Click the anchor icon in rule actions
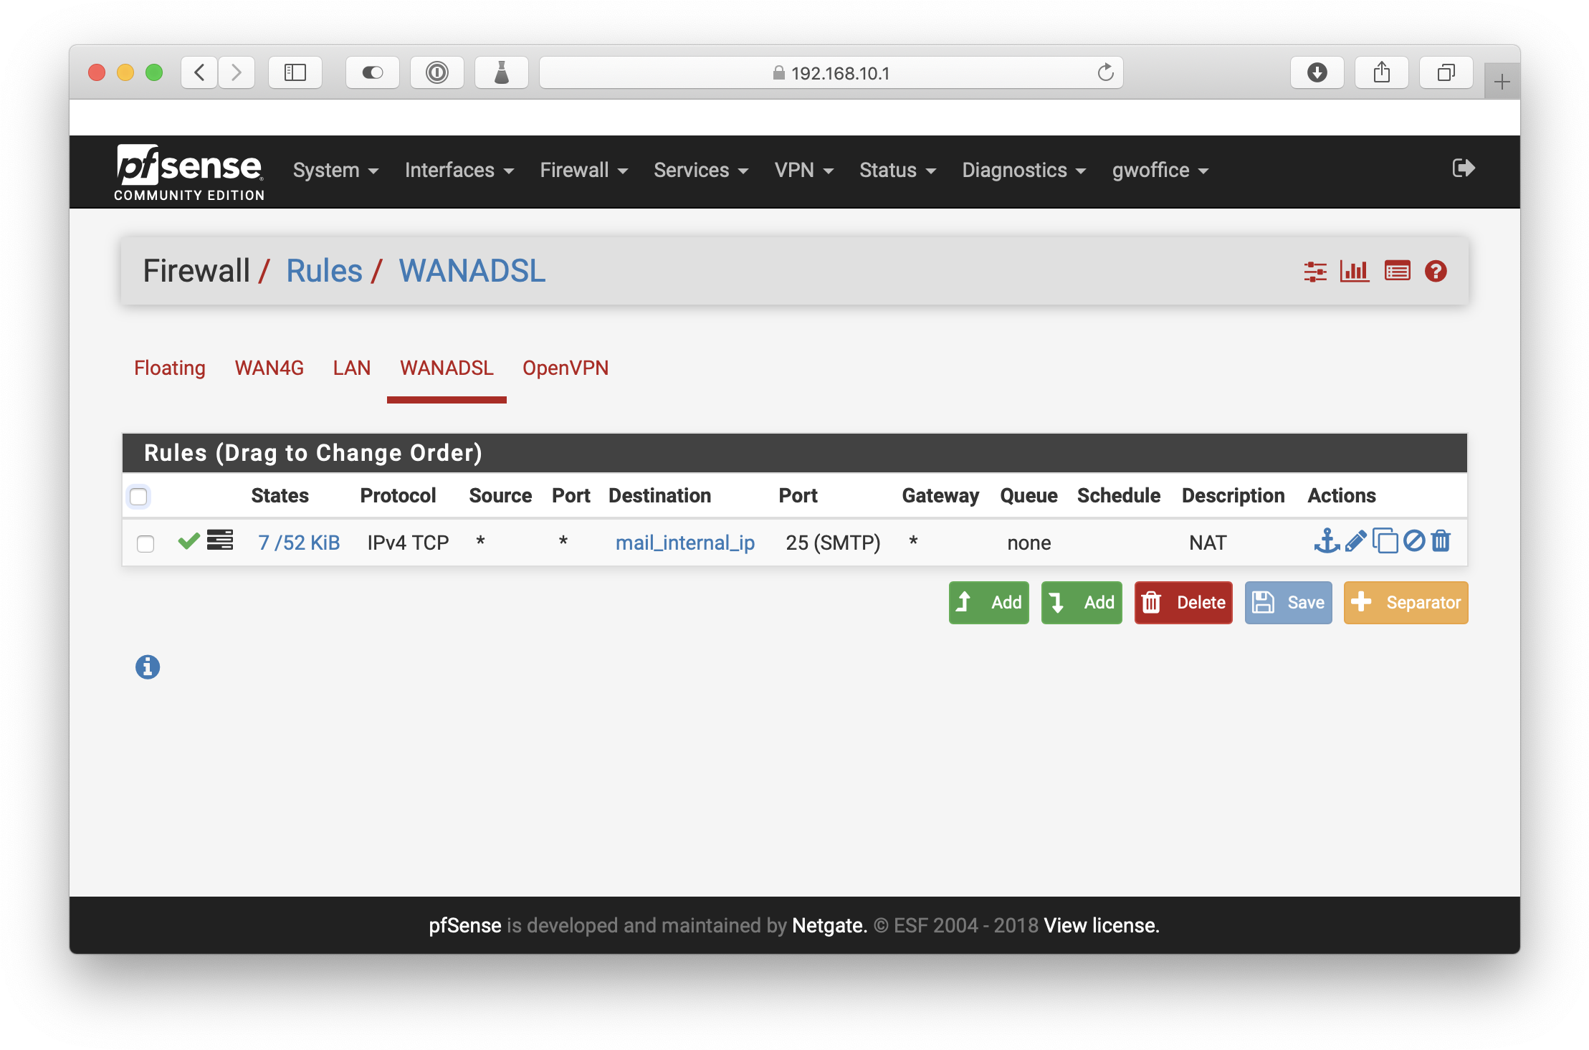Viewport: 1589px width, 1050px height. 1326,541
